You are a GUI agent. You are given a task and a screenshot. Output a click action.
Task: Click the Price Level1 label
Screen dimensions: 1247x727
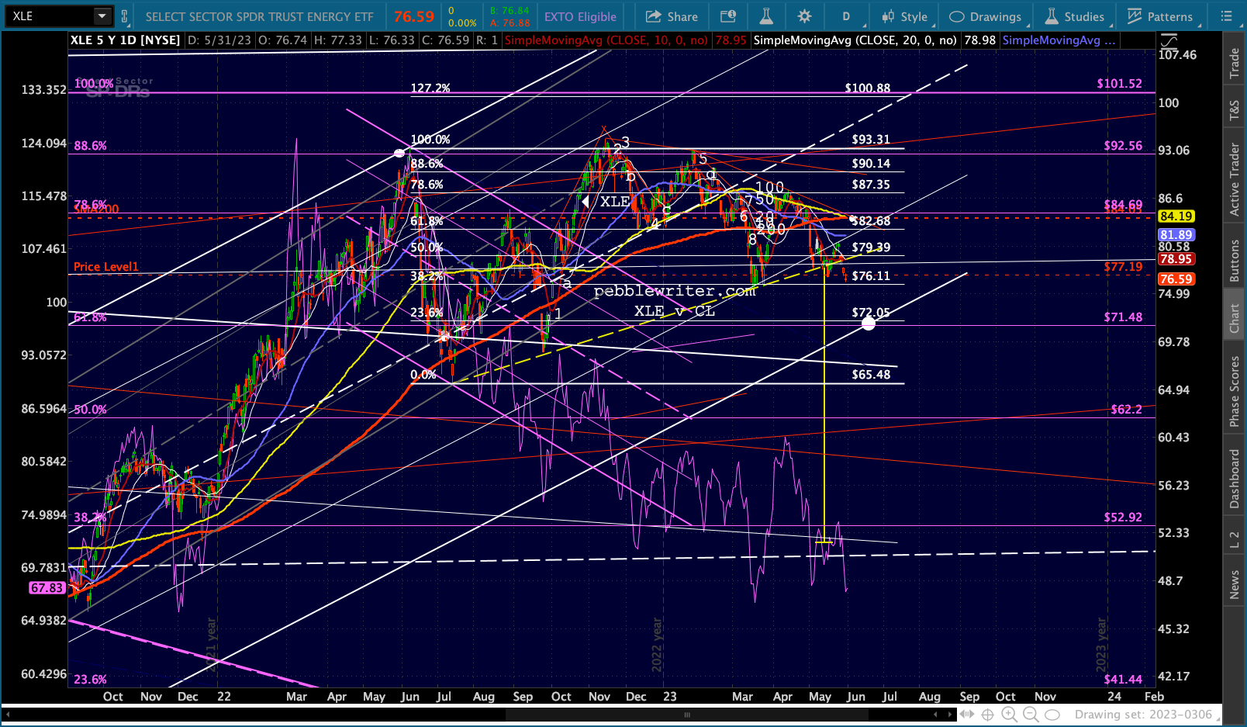pyautogui.click(x=106, y=267)
